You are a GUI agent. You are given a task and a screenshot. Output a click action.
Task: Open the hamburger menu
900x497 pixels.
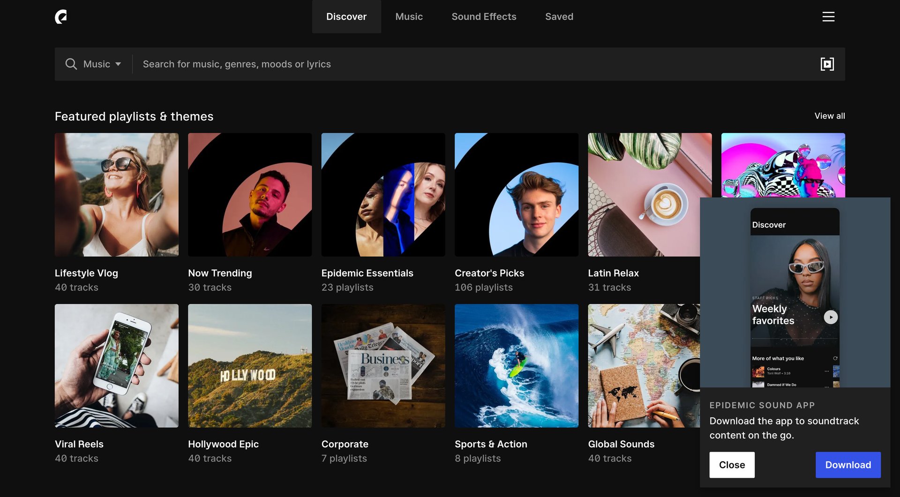(x=828, y=16)
